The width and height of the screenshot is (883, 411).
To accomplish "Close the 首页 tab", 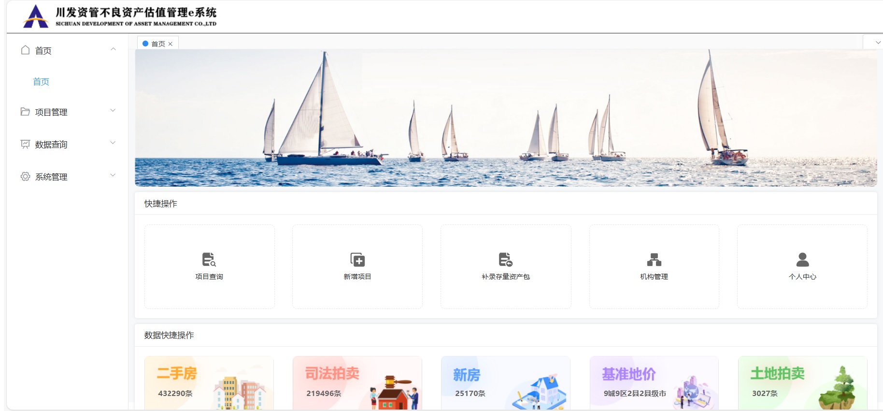I will click(x=171, y=44).
